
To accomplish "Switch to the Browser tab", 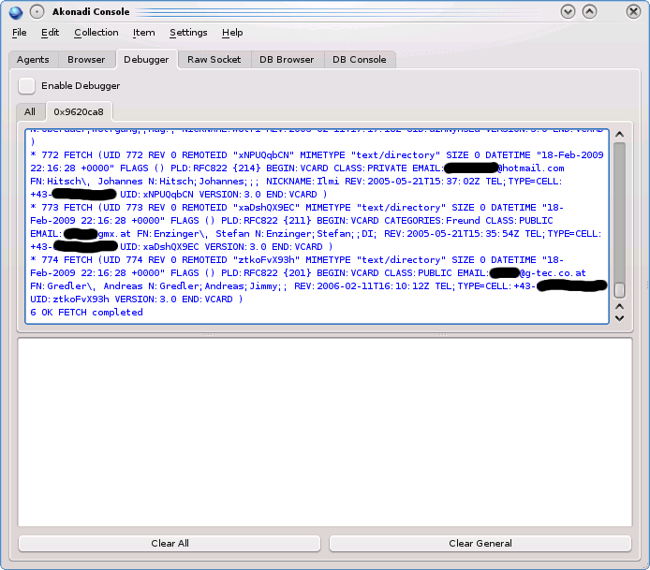I will click(86, 59).
